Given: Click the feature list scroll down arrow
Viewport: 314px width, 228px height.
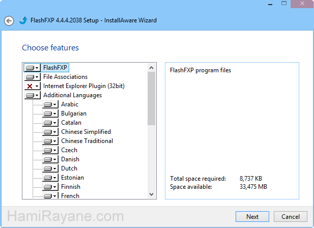Looking at the screenshot, I should point(151,194).
